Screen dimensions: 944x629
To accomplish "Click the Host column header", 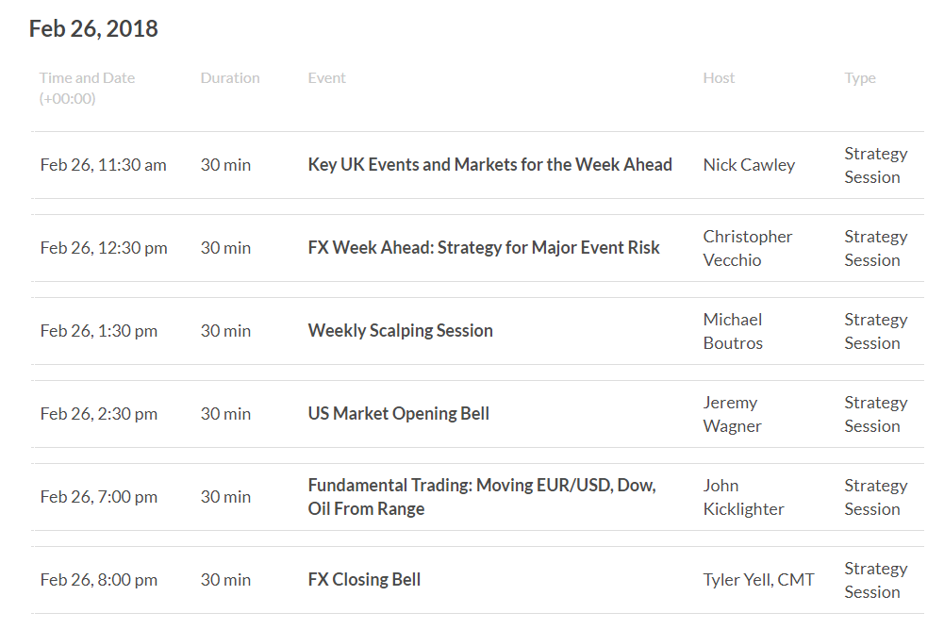I will coord(719,77).
